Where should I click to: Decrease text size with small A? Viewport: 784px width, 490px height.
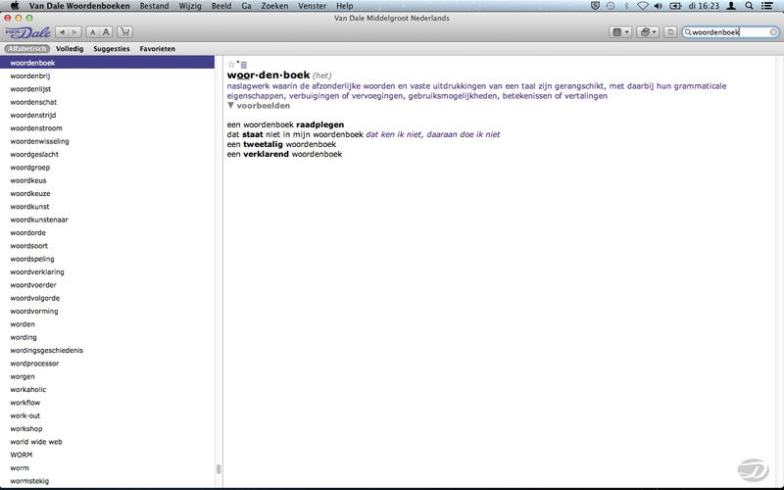pyautogui.click(x=92, y=32)
